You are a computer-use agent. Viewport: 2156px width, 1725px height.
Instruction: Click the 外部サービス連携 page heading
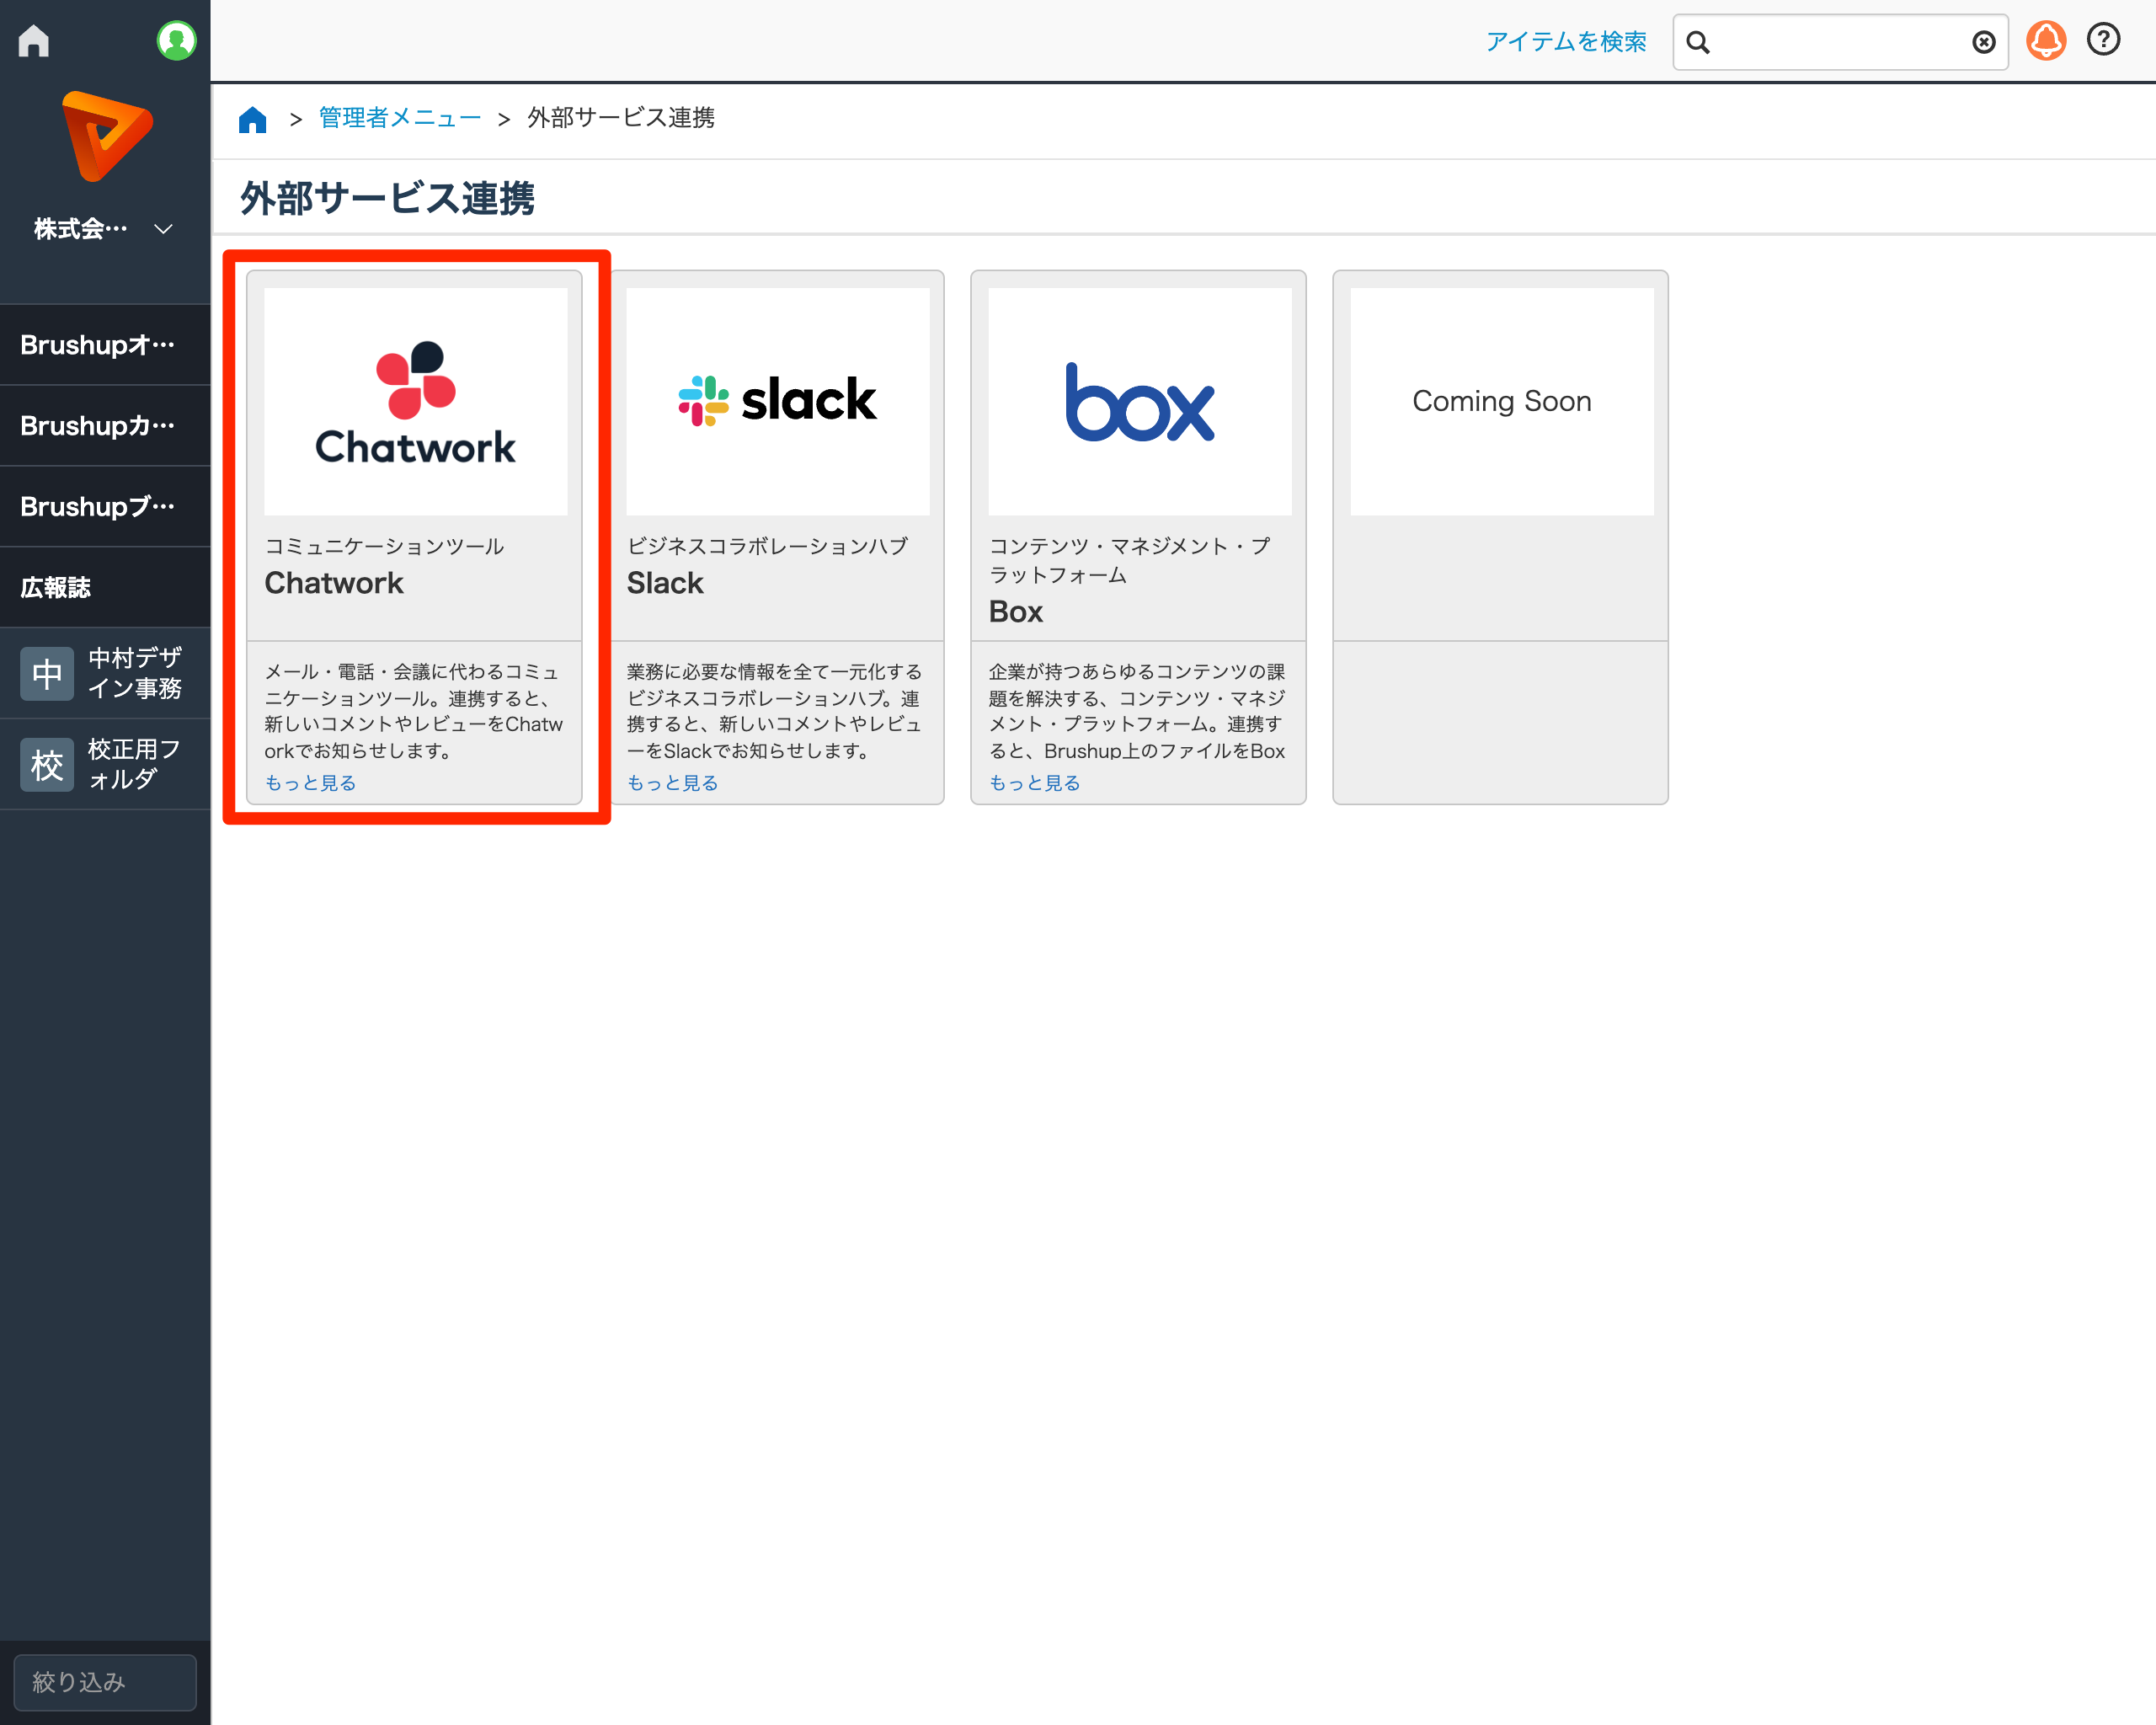pos(387,198)
